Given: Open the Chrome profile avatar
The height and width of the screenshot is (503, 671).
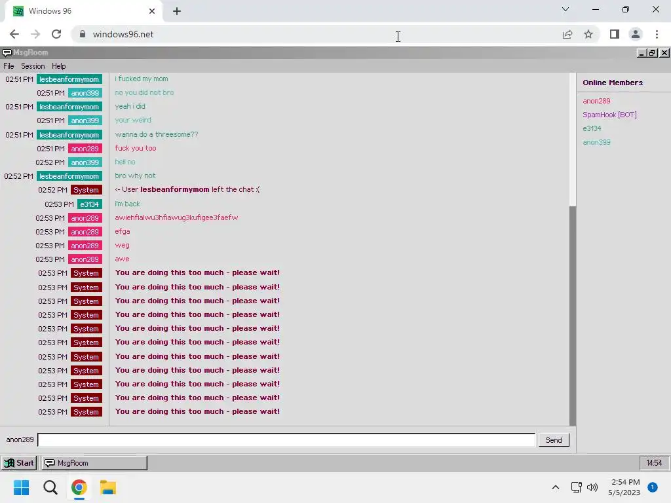Looking at the screenshot, I should tap(636, 34).
